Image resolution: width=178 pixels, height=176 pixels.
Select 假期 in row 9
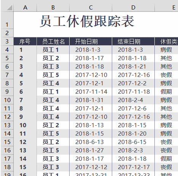(166, 92)
